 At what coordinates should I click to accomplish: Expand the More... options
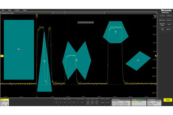click(x=169, y=29)
